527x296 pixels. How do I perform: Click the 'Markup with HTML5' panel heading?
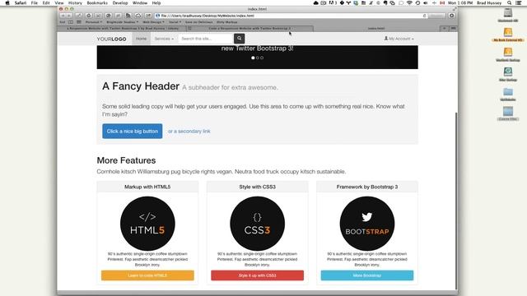(147, 187)
